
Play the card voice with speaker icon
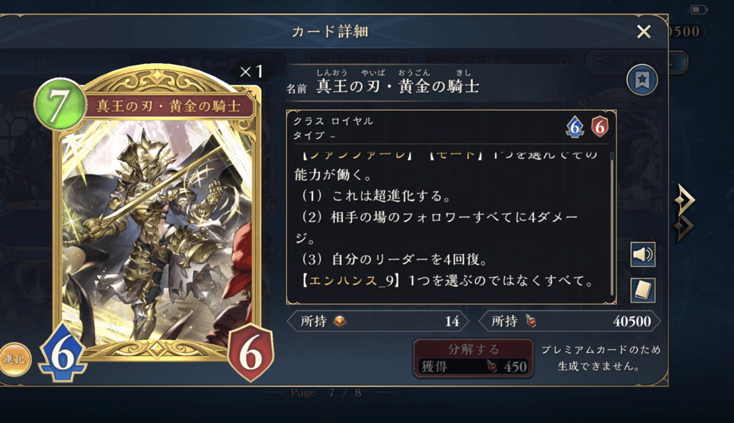(643, 254)
